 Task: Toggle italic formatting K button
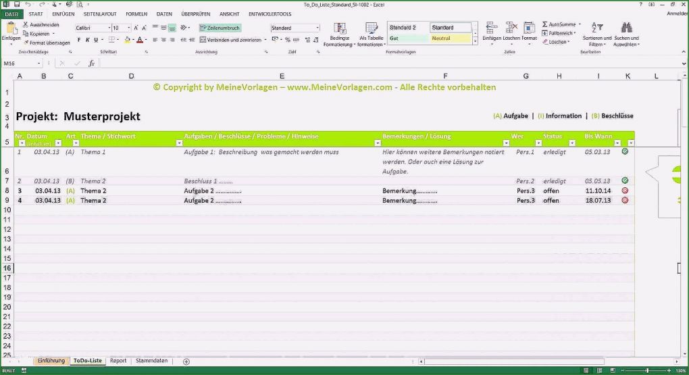tap(87, 40)
